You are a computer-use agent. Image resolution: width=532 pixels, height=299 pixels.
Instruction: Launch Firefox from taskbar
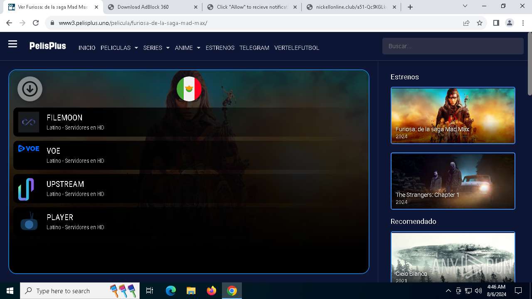pos(212,291)
